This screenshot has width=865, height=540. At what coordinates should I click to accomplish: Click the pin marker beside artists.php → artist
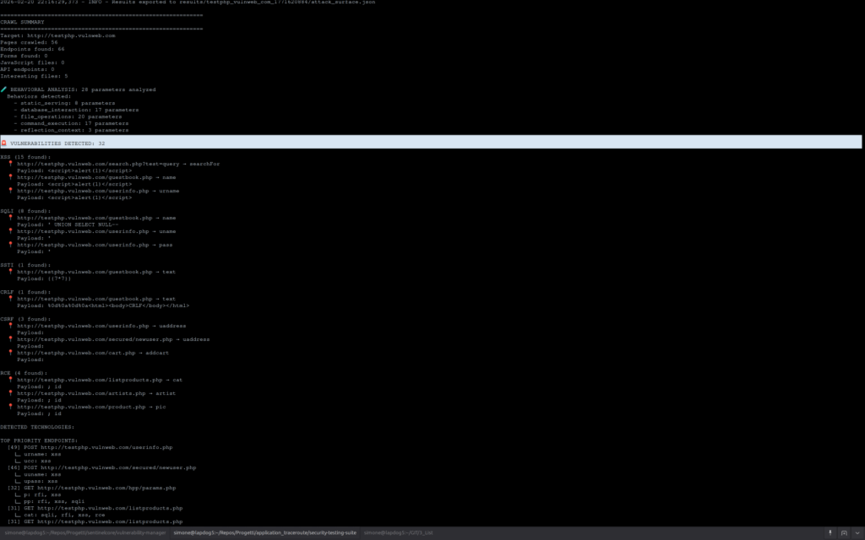pos(10,393)
